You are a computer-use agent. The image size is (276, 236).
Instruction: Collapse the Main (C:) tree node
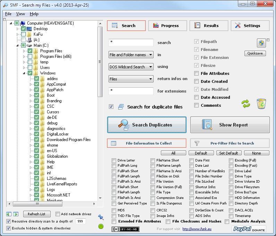point(17,45)
